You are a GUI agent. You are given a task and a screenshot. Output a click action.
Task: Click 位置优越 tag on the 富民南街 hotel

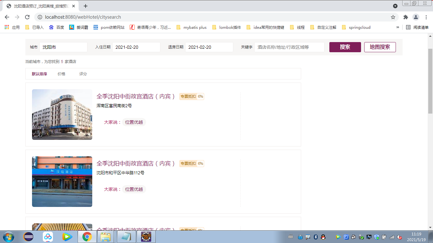[x=134, y=122]
